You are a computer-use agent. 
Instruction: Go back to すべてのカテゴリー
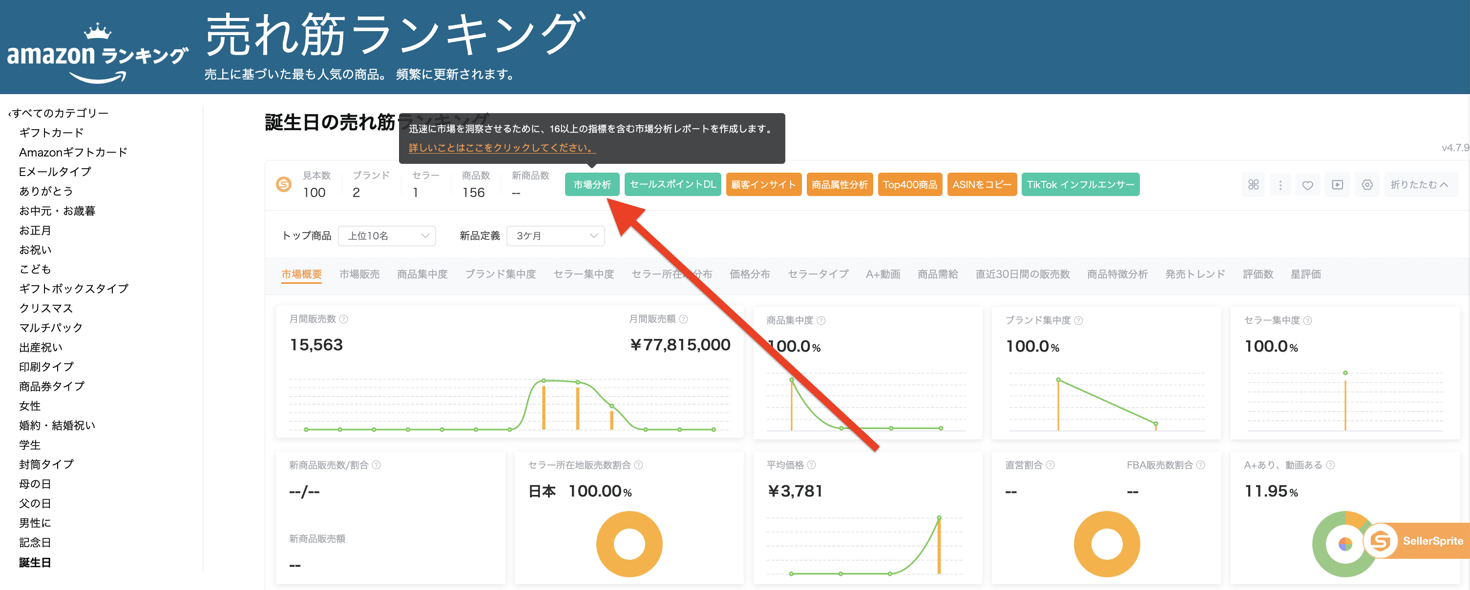coord(59,113)
